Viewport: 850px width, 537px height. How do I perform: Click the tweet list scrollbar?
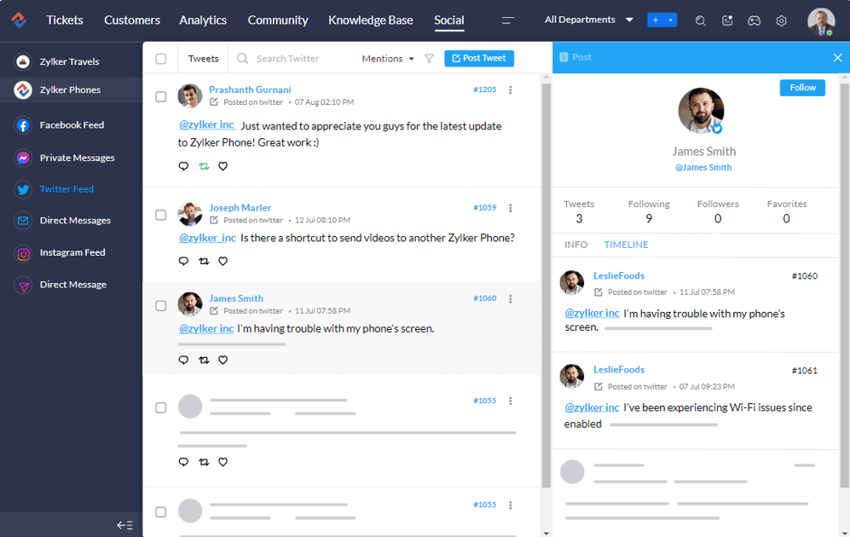click(546, 285)
